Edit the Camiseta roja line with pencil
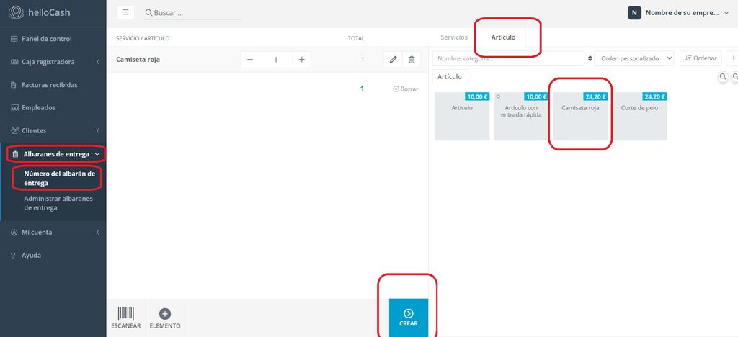This screenshot has width=738, height=337. click(x=393, y=60)
